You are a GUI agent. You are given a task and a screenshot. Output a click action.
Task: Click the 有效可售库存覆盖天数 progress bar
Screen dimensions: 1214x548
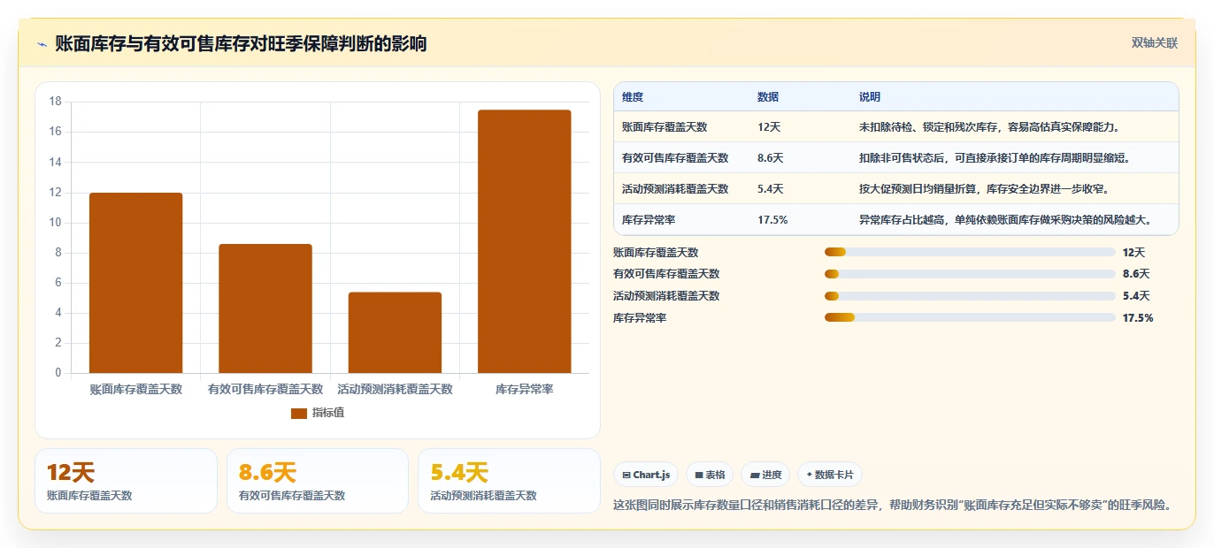pyautogui.click(x=970, y=274)
